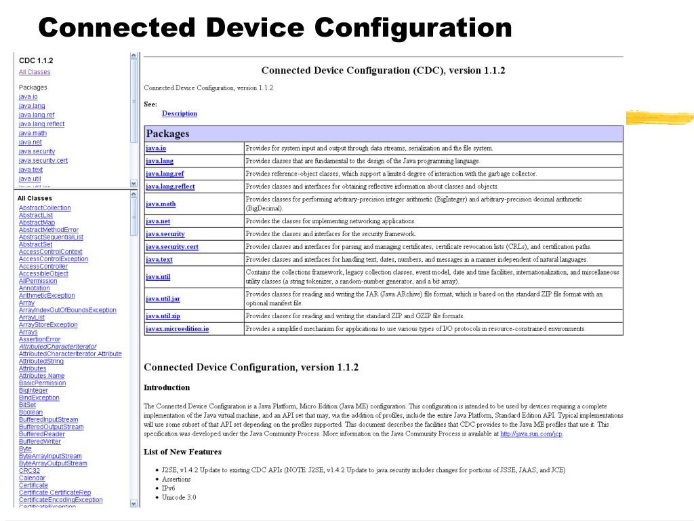The width and height of the screenshot is (694, 521).
Task: Open java.util.jar in the Packages table
Action: pos(163,298)
